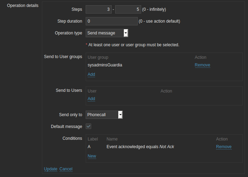Click the Event acknowledged equals Not Ack text
The width and height of the screenshot is (248, 177).
(140, 147)
